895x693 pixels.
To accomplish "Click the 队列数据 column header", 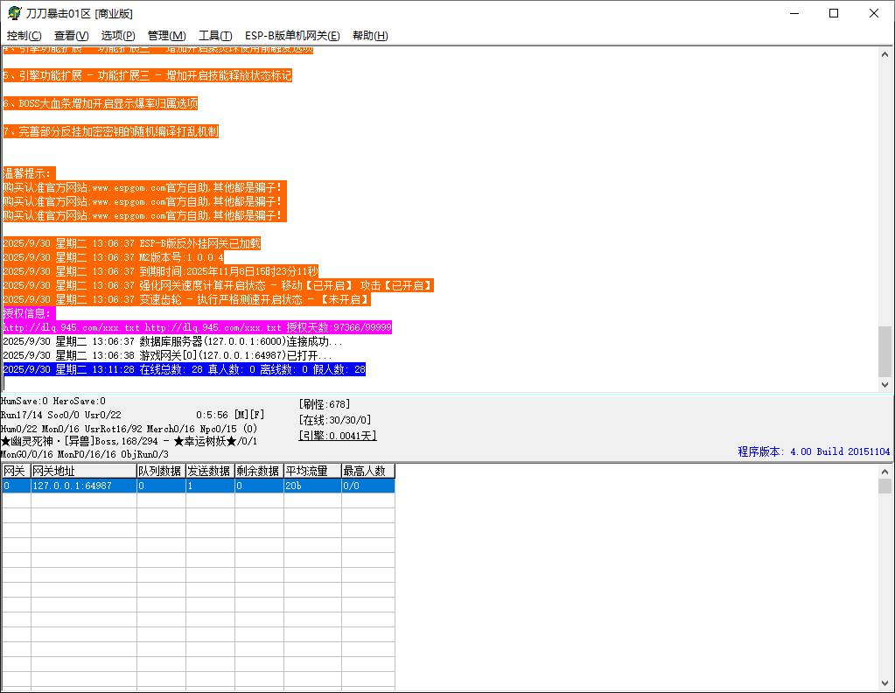I will tap(159, 472).
